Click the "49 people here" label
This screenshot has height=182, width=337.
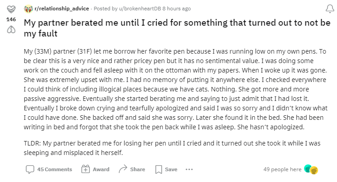(282, 169)
